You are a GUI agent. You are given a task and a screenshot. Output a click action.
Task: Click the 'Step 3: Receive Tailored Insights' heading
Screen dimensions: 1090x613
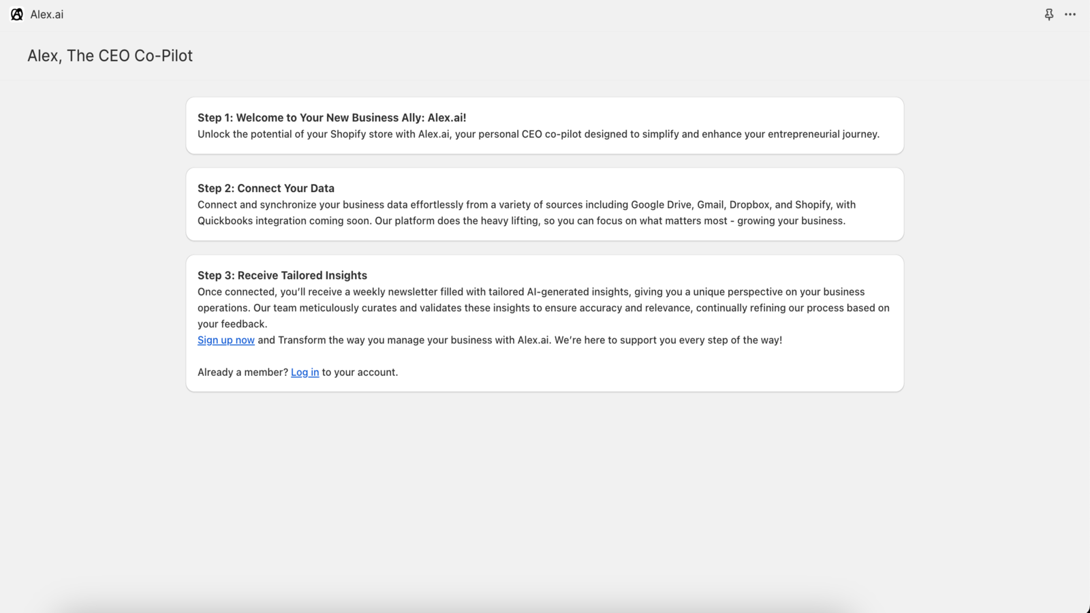(x=282, y=276)
